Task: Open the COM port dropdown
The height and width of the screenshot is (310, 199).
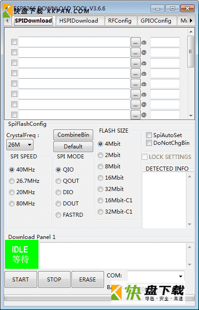Action: (x=156, y=276)
